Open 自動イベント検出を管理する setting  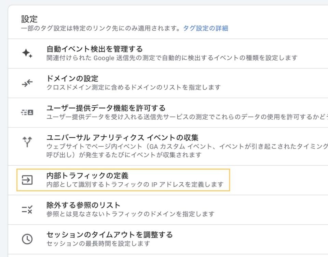tap(95, 49)
